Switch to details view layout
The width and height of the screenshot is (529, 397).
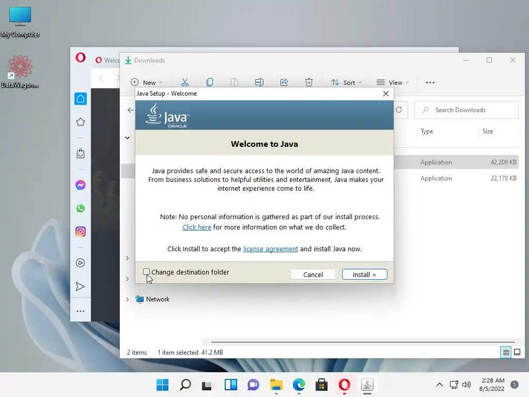(x=506, y=353)
